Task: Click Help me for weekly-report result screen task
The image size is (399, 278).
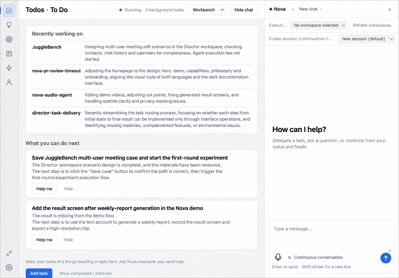Action: pos(44,240)
